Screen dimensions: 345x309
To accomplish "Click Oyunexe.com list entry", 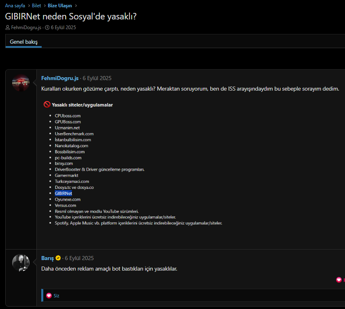I will click(68, 199).
